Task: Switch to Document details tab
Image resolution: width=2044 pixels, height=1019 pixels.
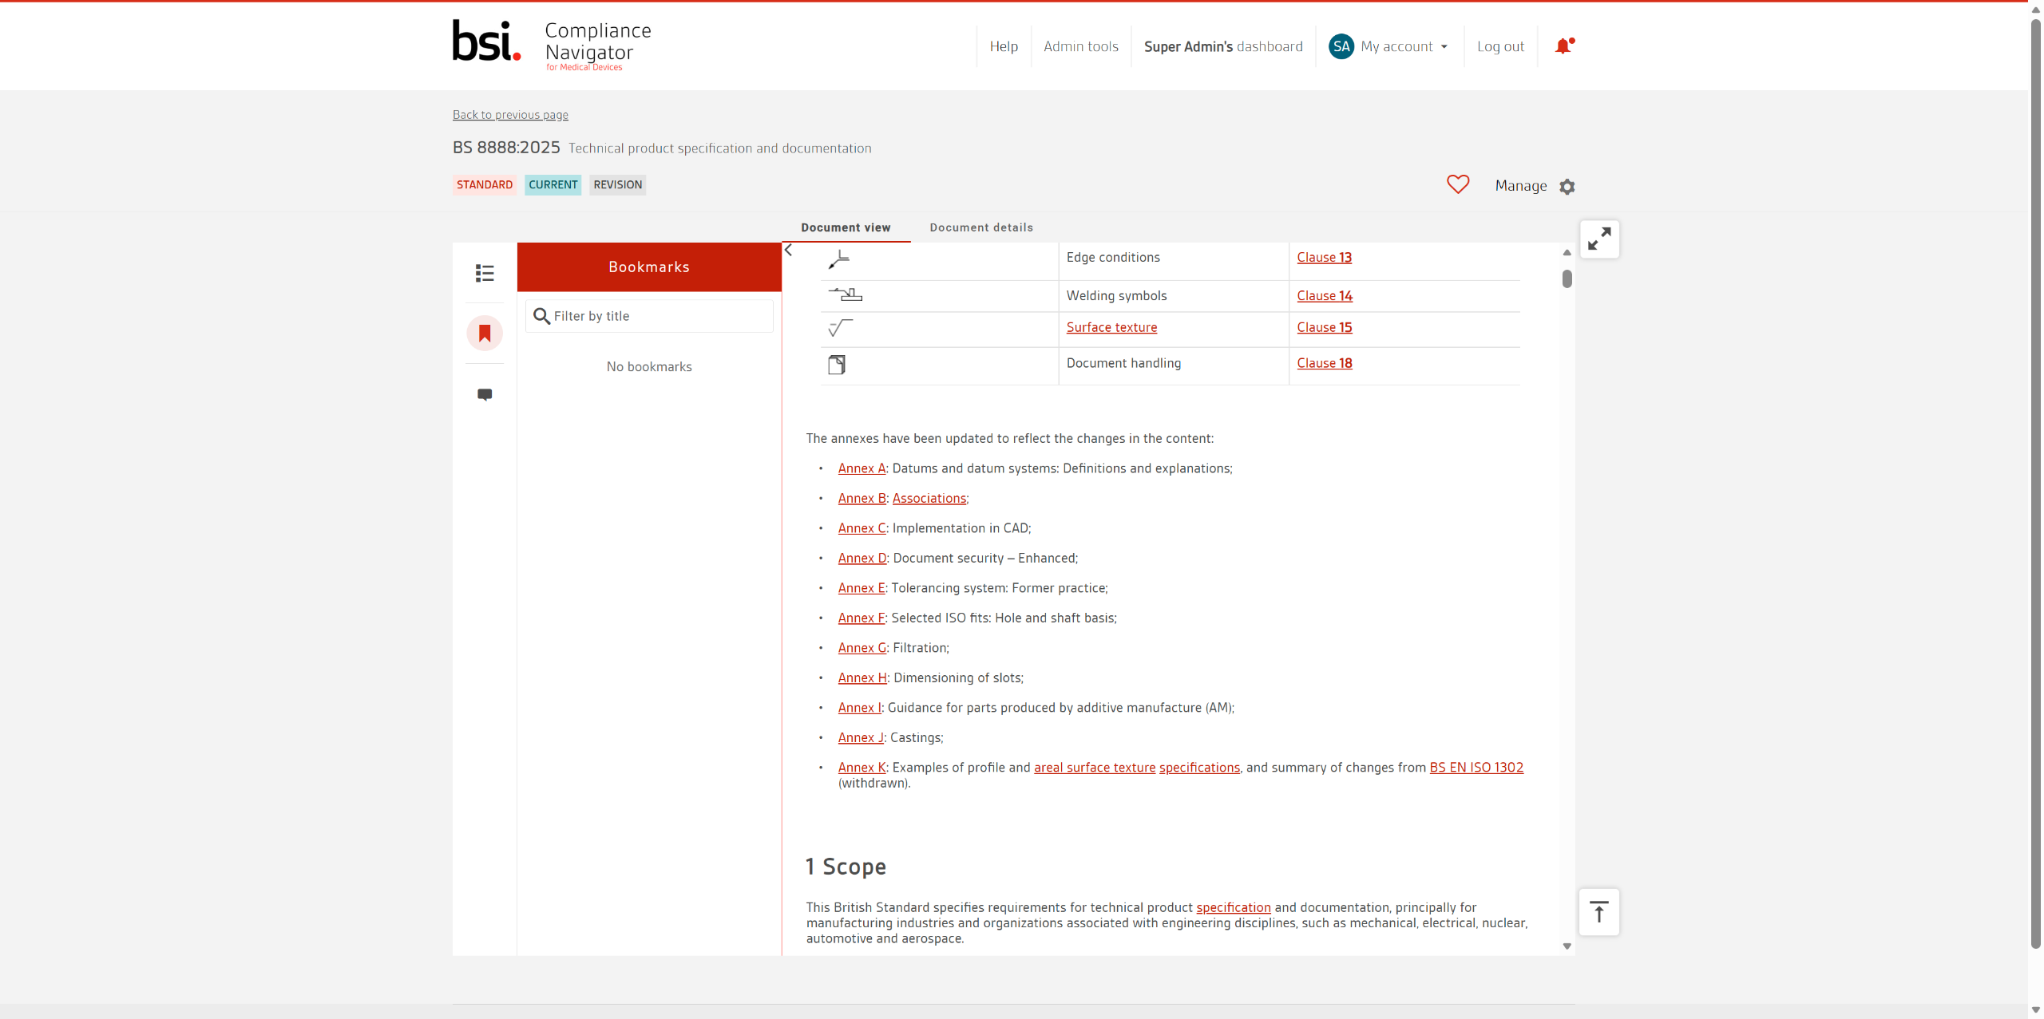Action: (x=981, y=227)
